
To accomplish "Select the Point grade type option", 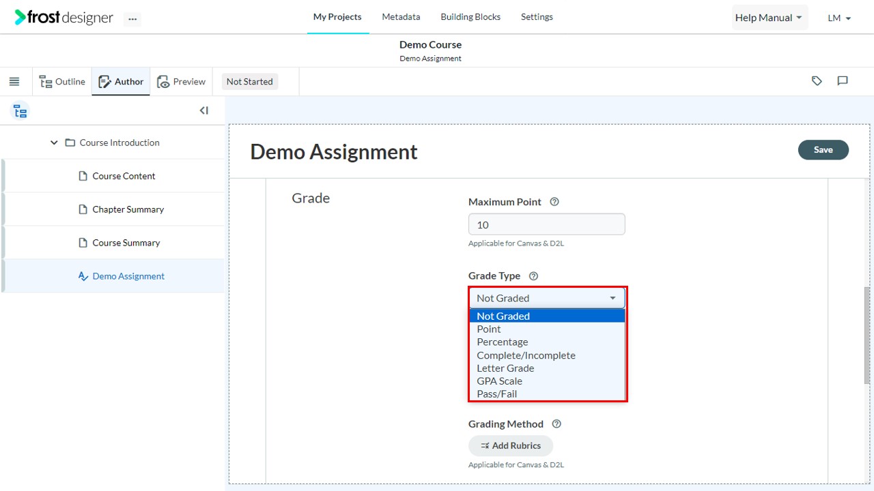I will 547,329.
